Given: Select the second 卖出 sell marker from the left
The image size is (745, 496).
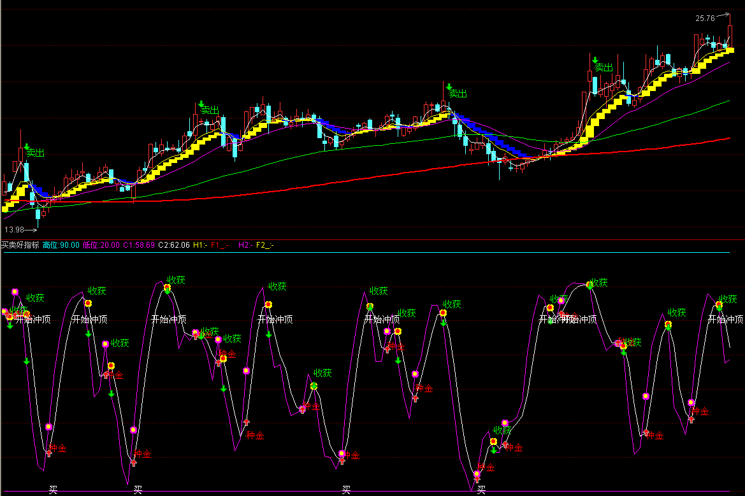Looking at the screenshot, I should coord(210,110).
